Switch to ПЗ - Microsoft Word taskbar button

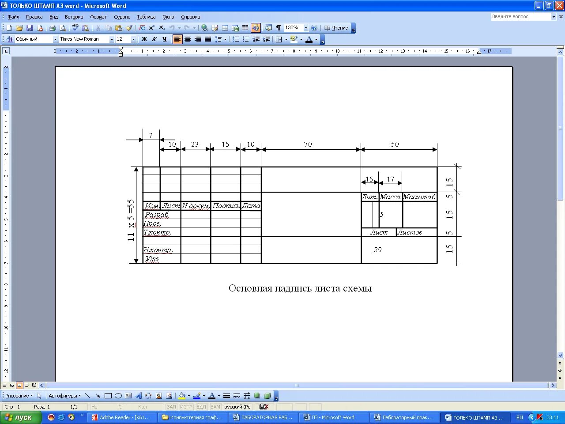[x=333, y=417]
